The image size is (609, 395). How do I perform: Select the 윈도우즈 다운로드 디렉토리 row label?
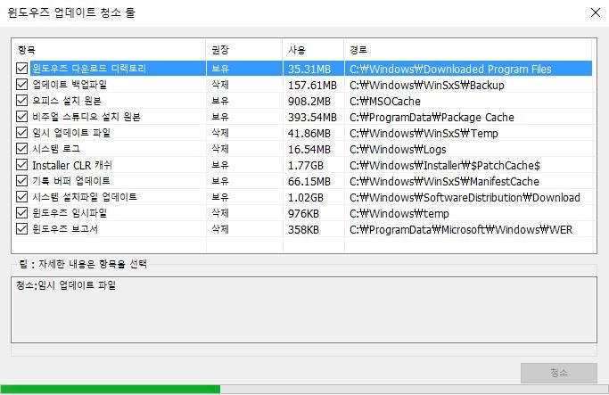pyautogui.click(x=89, y=69)
